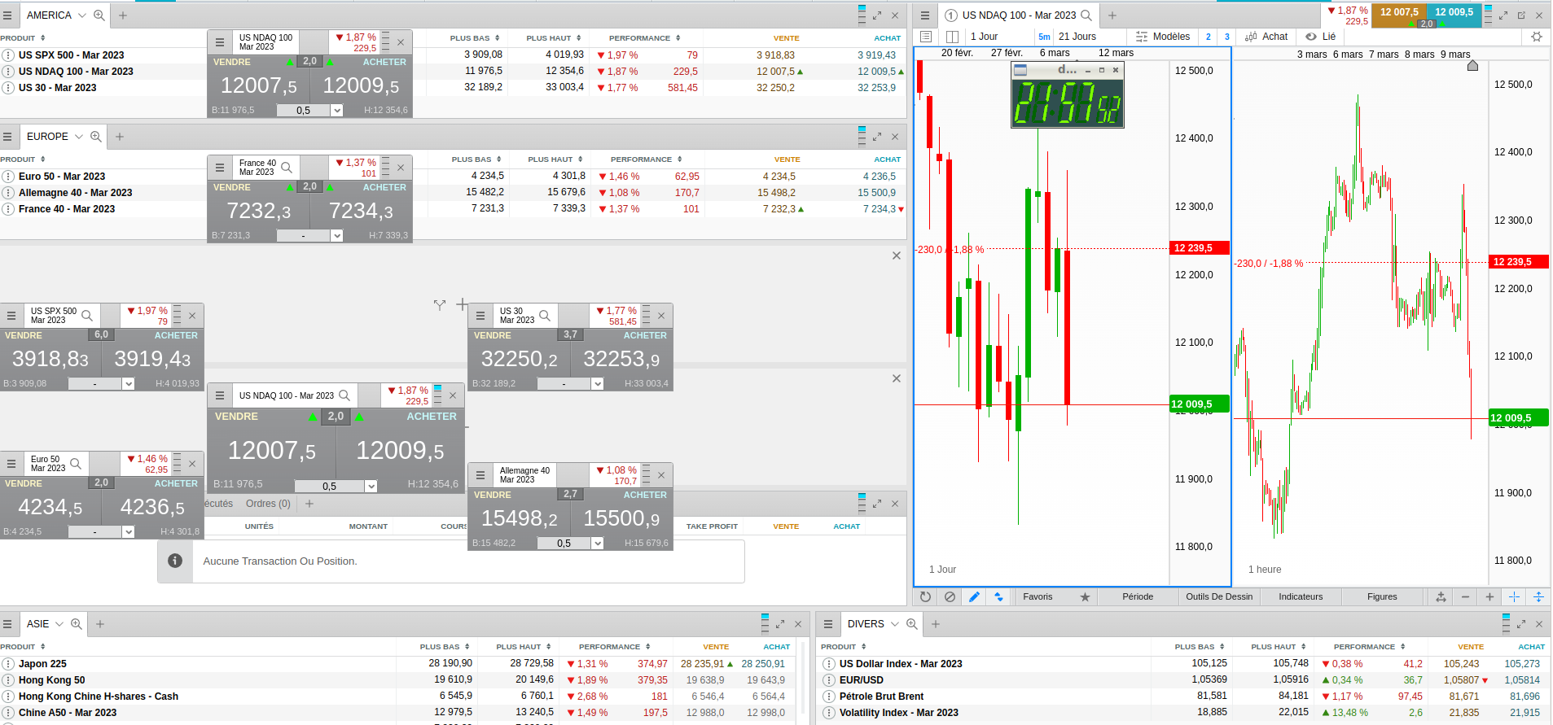The height and width of the screenshot is (725, 1553).
Task: Expand the EUROPE watchlist dropdown
Action: click(x=79, y=137)
